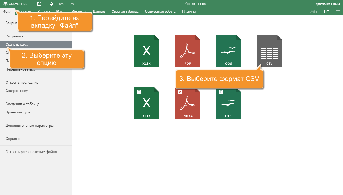Open Сведения о таблице...
Viewport: 343px width, 195px height.
[36, 104]
